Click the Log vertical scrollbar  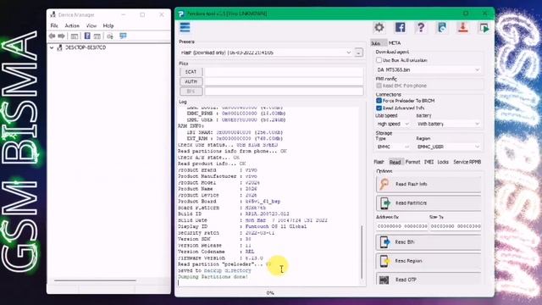click(x=362, y=252)
